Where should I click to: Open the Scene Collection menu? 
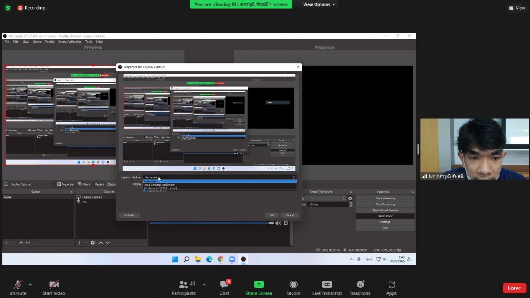click(x=70, y=42)
